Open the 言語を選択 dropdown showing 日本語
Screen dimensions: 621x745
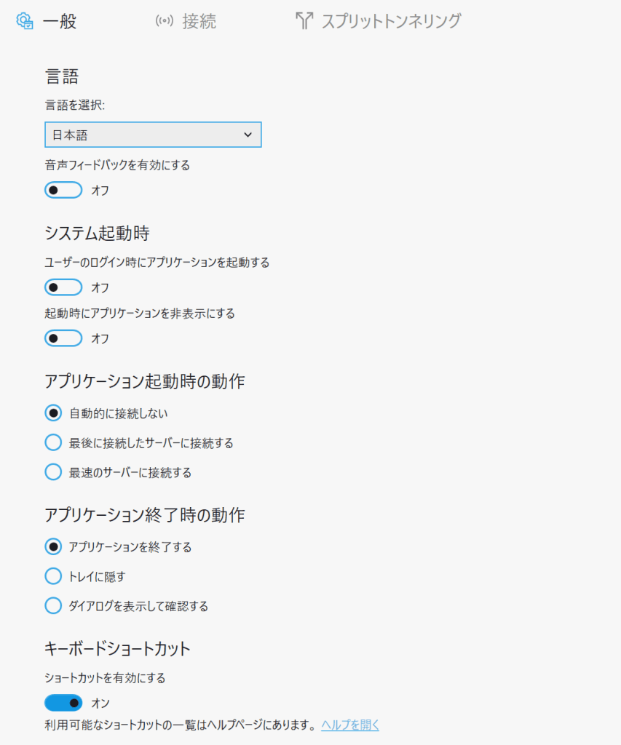pos(153,135)
